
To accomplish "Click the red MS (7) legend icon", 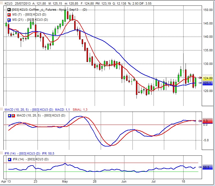I will pos(9,15).
